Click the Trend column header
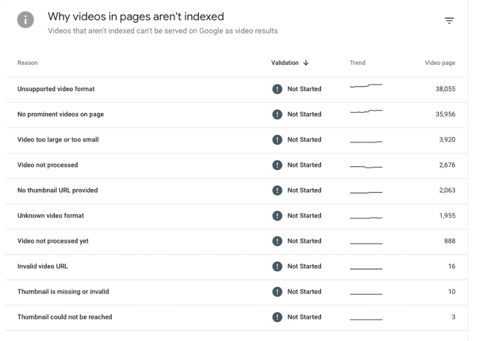Viewport: 485px width, 341px height. (357, 63)
